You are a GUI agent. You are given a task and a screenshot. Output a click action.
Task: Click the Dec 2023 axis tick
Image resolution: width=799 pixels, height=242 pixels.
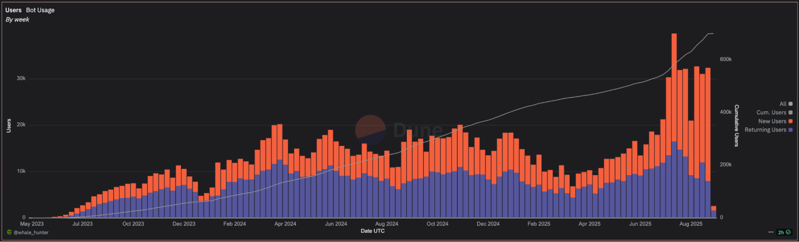point(184,224)
